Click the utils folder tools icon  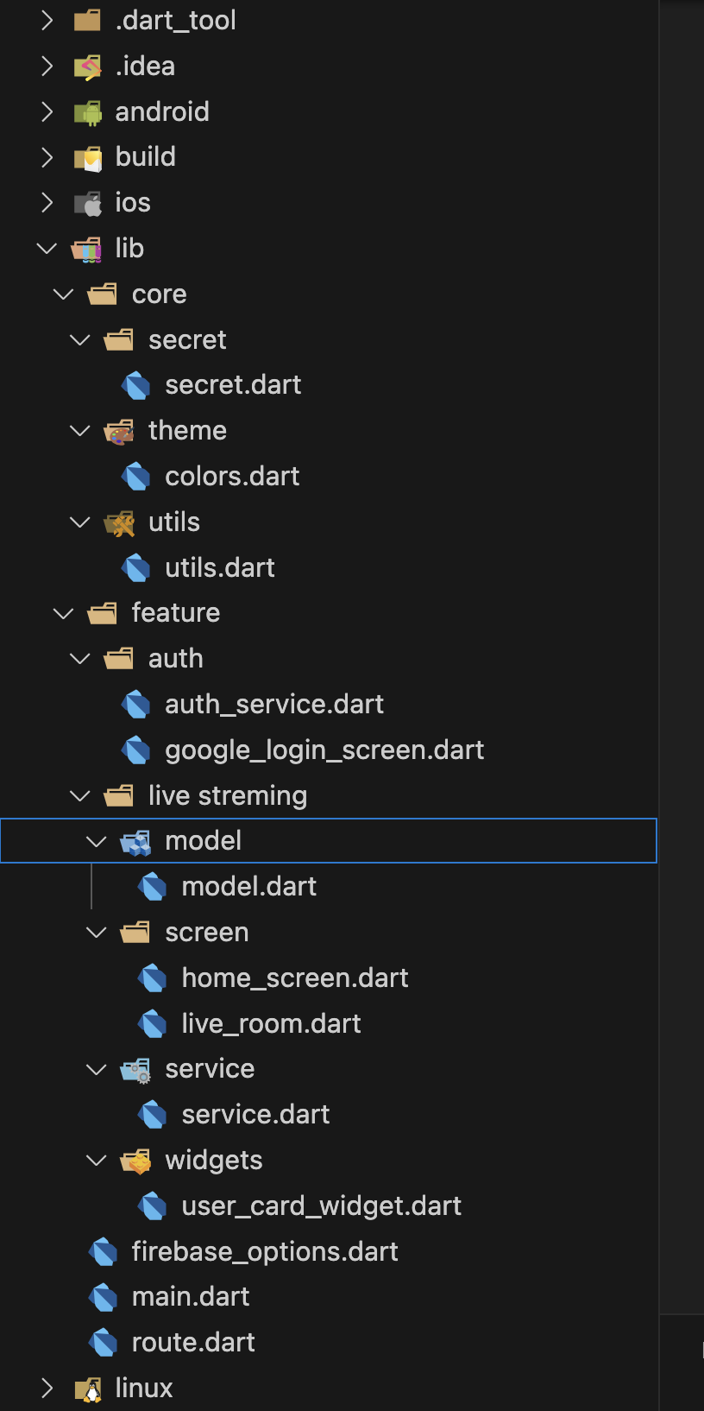point(119,523)
